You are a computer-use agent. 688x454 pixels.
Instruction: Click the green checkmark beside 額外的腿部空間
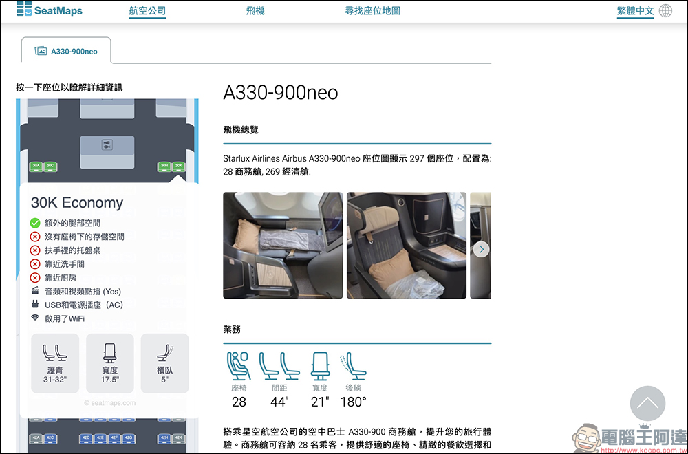(36, 222)
